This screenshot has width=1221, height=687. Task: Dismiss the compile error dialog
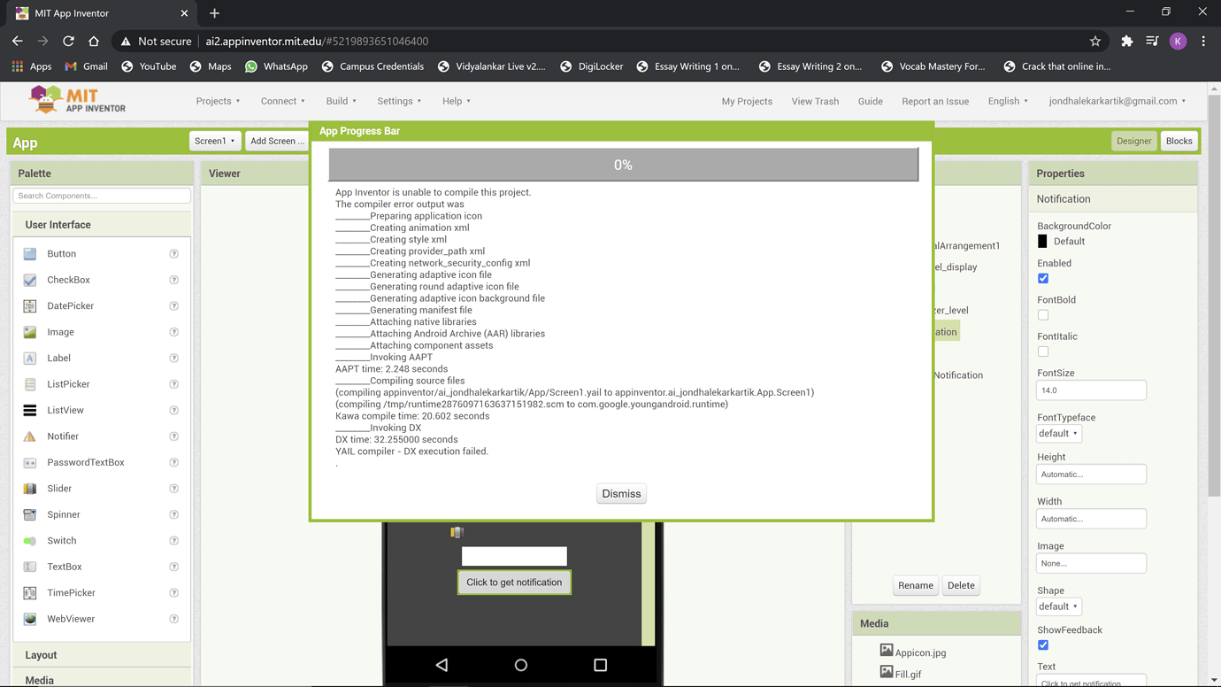[x=621, y=494]
